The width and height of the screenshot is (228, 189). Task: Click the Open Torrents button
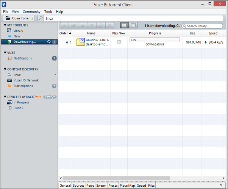click(19, 18)
